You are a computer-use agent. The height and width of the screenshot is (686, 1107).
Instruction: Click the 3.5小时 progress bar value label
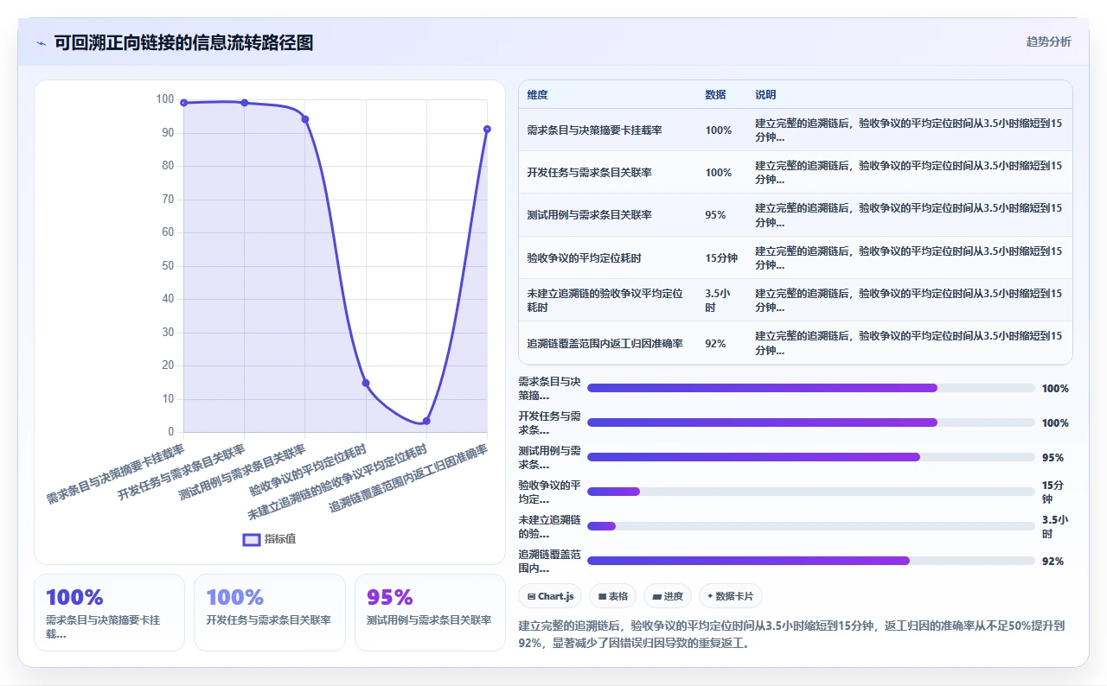click(1055, 526)
